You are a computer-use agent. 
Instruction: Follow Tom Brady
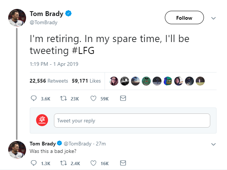click(x=184, y=17)
